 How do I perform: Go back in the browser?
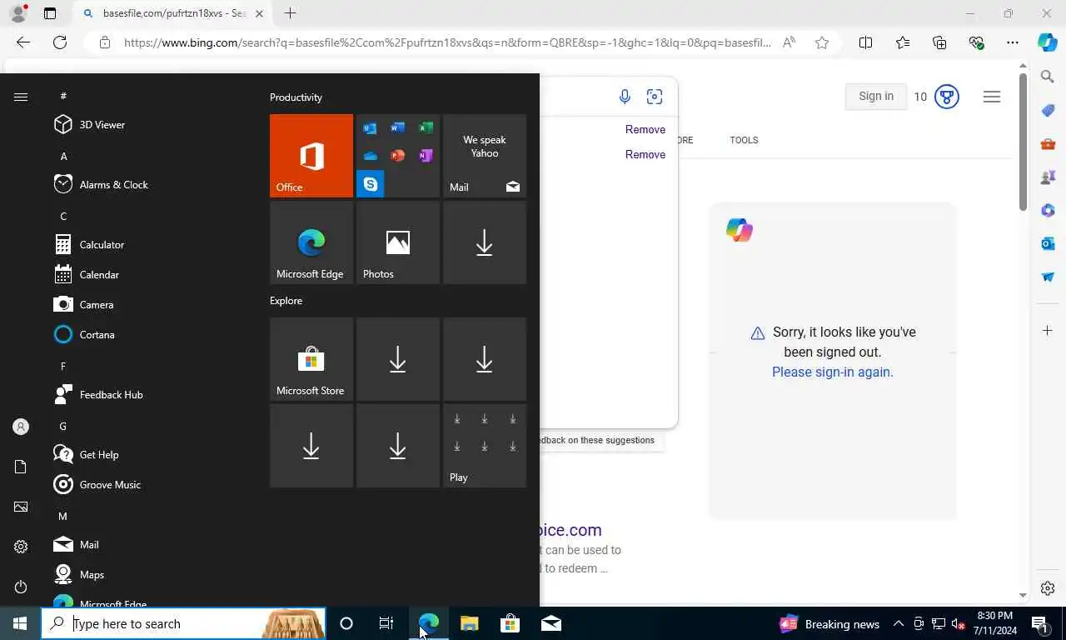point(23,42)
